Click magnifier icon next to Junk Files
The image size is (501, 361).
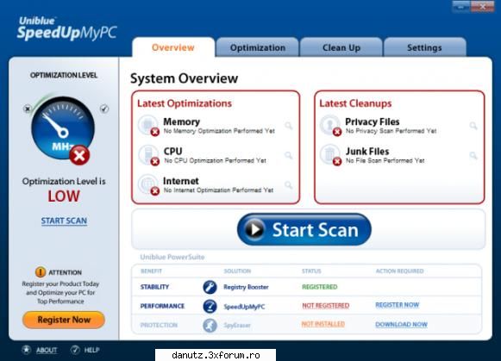coord(473,155)
